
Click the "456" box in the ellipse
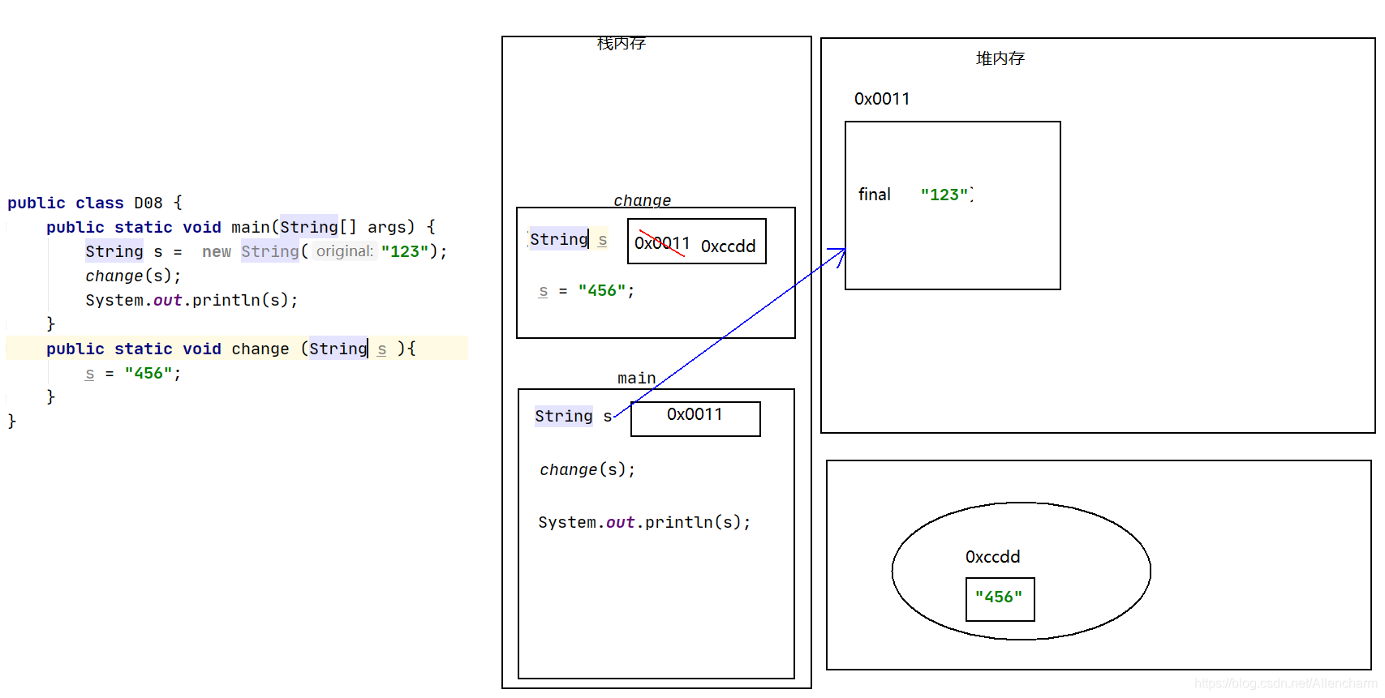click(1000, 599)
